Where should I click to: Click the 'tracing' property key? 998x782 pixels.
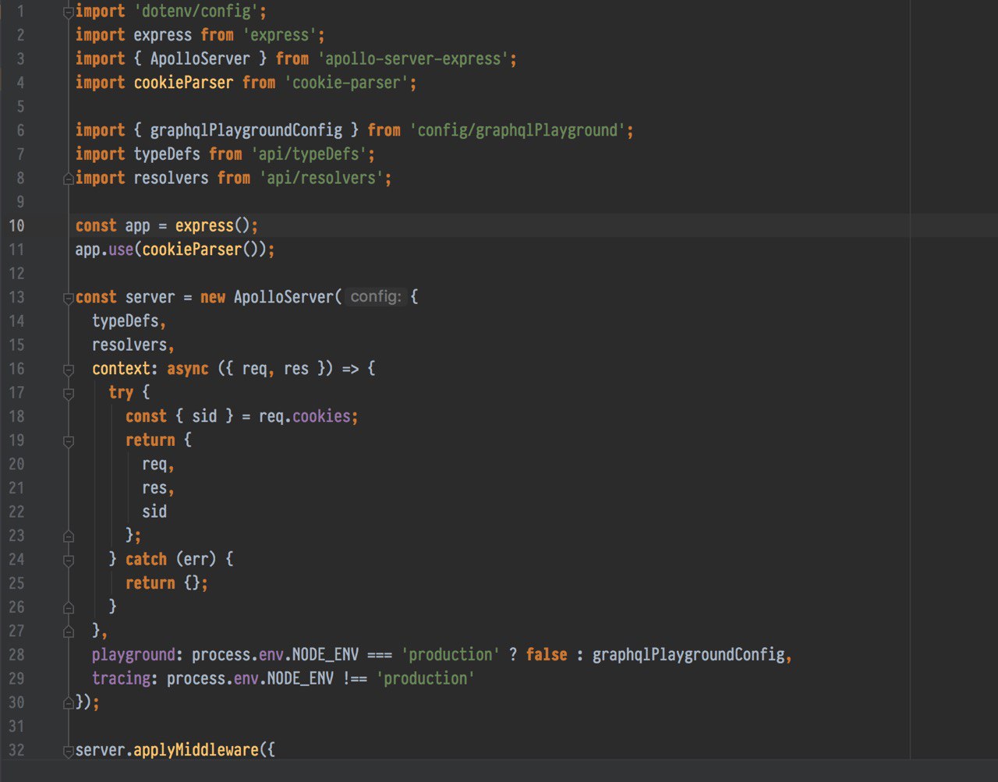pos(121,678)
